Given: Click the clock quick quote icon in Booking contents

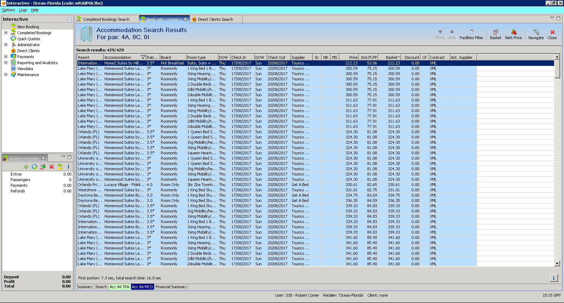Looking at the screenshot, I should pyautogui.click(x=35, y=167).
